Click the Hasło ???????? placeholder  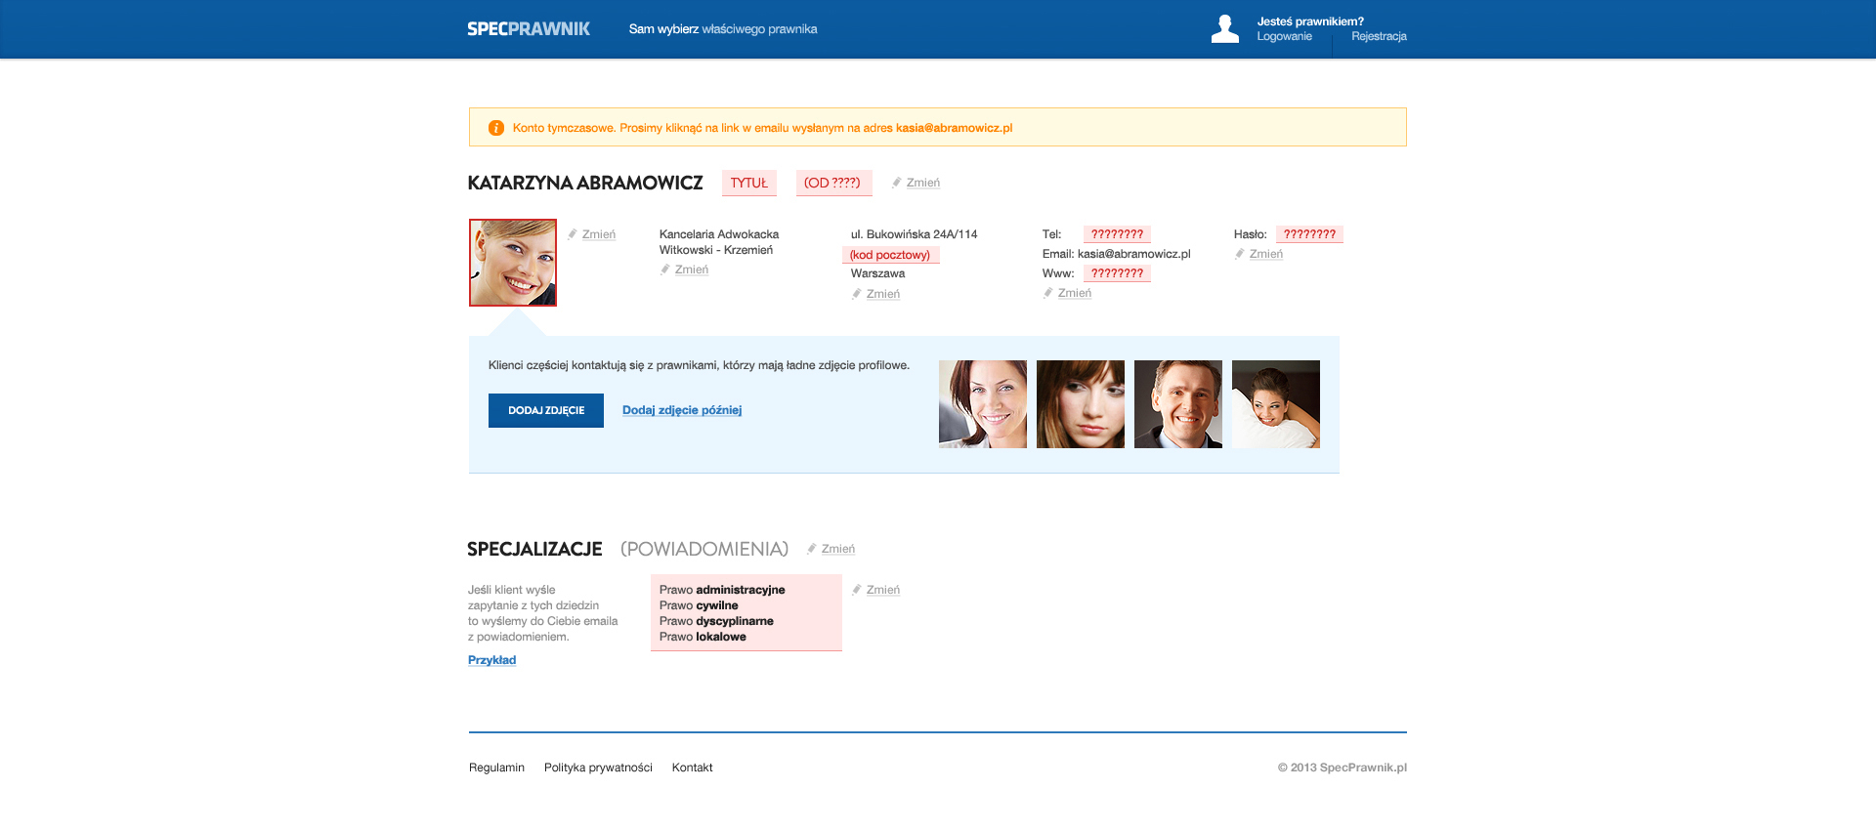(1309, 234)
